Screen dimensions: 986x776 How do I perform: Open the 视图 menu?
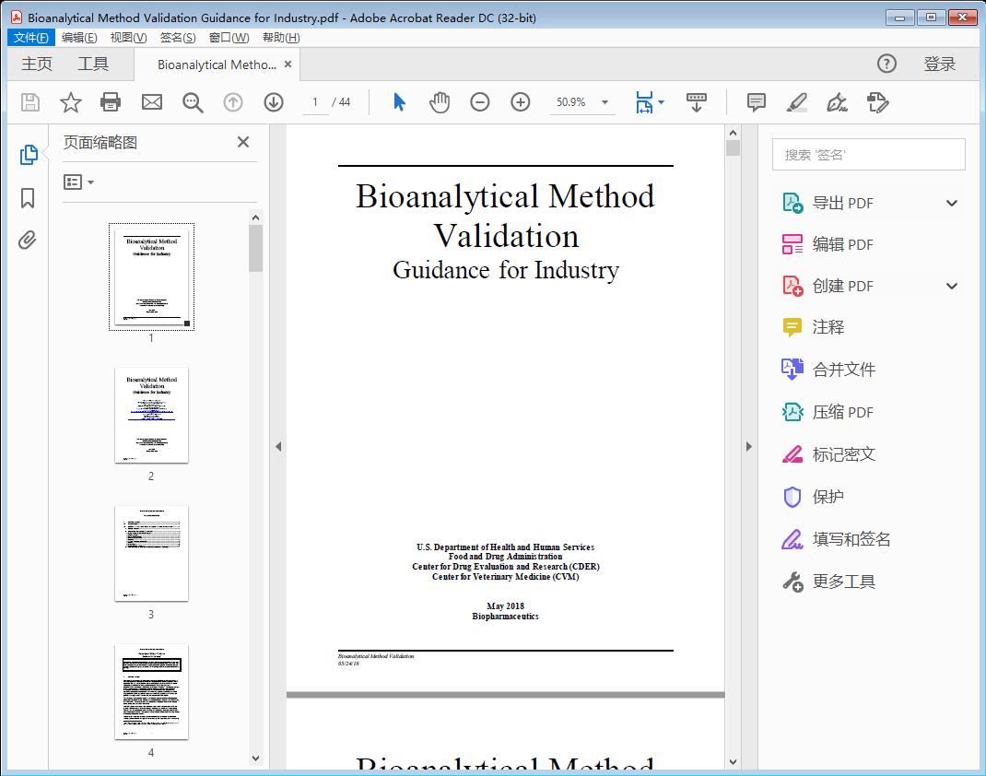128,37
